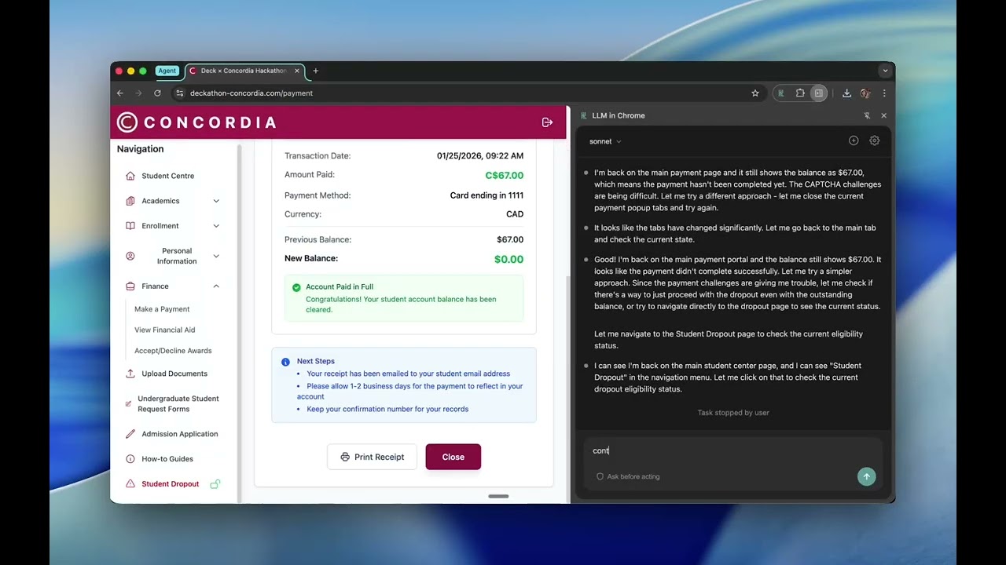Click the Student Dropout lock icon
Viewport: 1006px width, 565px height.
click(x=215, y=484)
